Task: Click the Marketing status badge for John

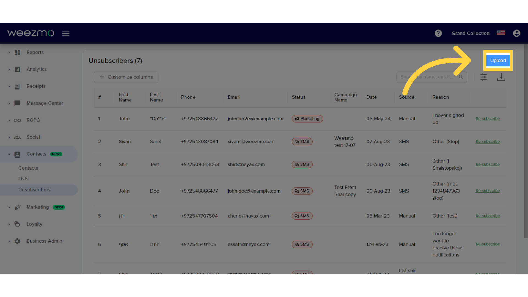Action: (307, 119)
